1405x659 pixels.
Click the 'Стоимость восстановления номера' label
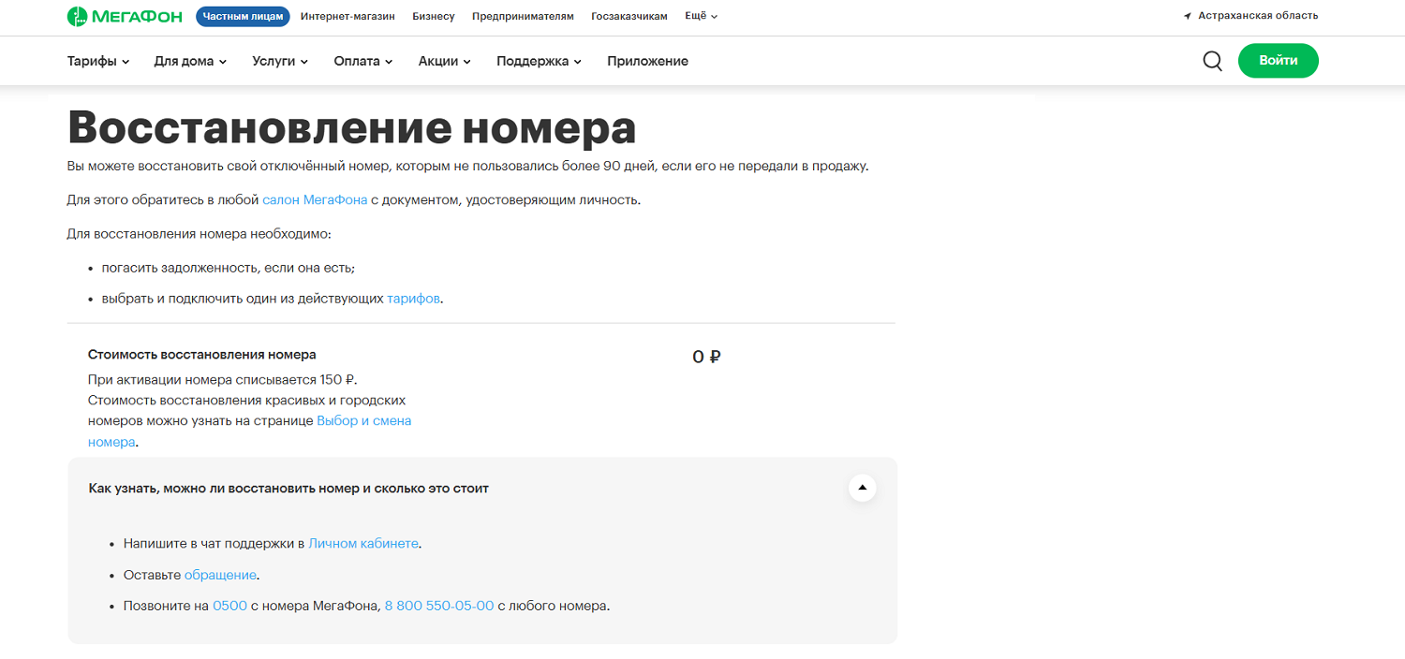click(202, 355)
